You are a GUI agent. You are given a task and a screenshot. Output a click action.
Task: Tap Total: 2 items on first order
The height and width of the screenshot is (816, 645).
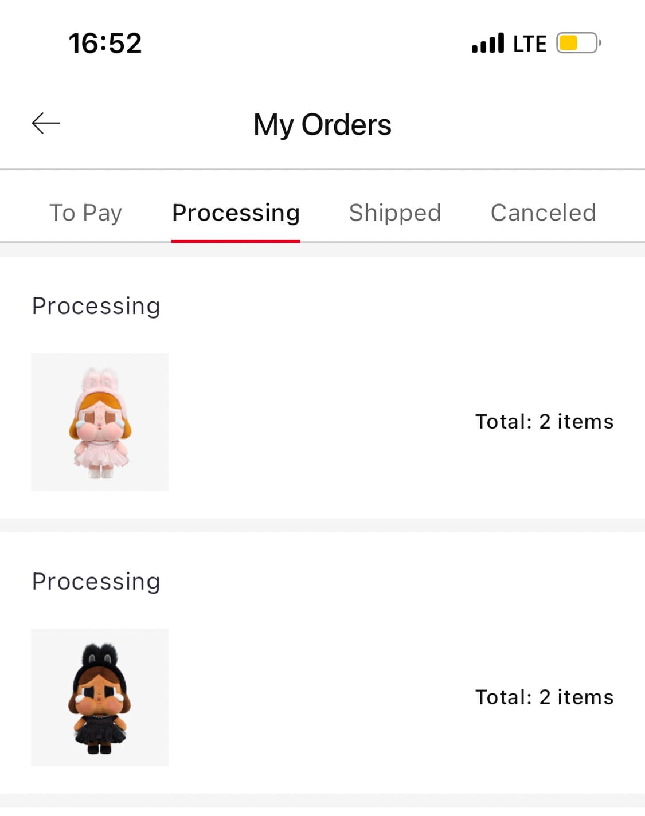pyautogui.click(x=544, y=422)
